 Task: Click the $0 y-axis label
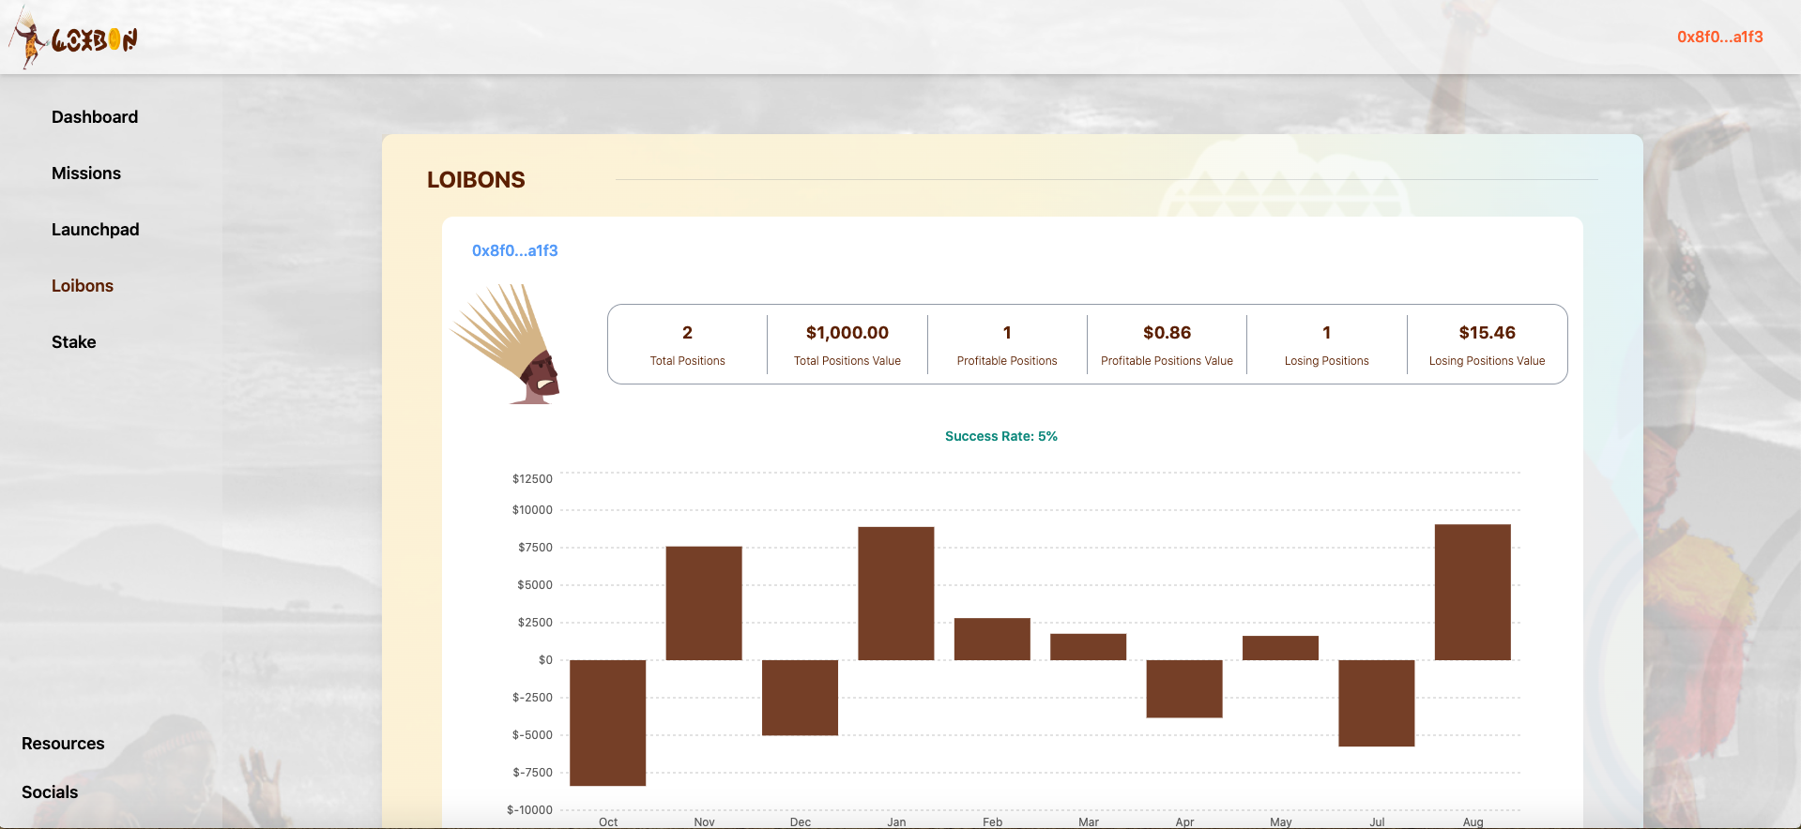[545, 660]
